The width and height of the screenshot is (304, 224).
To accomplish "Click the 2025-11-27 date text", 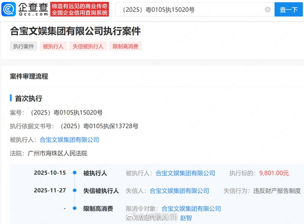I will click(50, 190).
